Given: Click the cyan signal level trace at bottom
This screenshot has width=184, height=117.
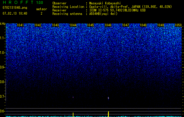Looking at the screenshot, I should (94, 116).
